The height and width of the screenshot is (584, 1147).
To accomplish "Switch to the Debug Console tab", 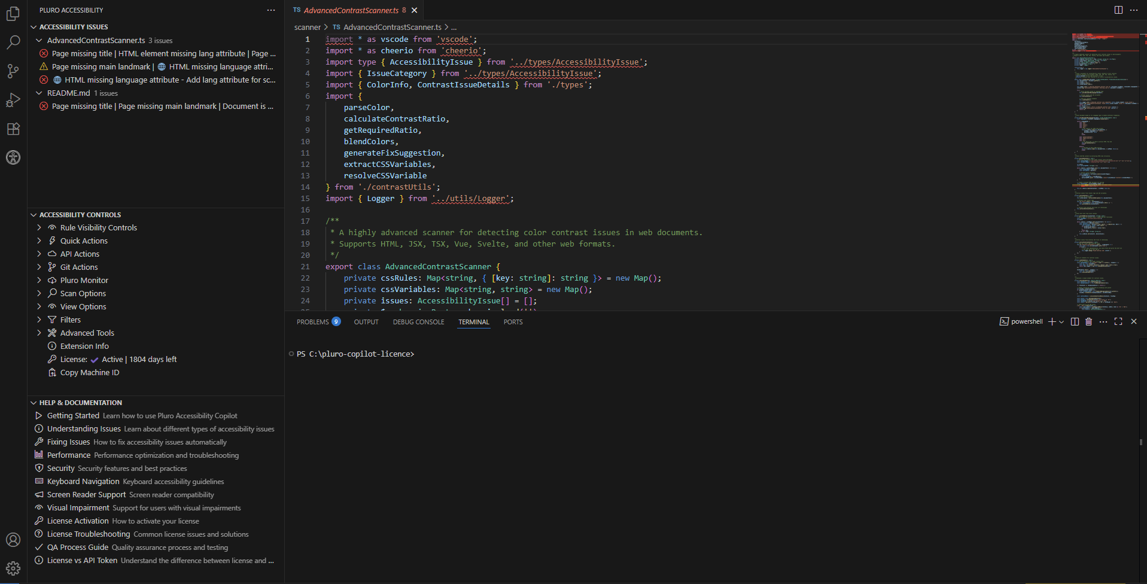I will pos(418,322).
